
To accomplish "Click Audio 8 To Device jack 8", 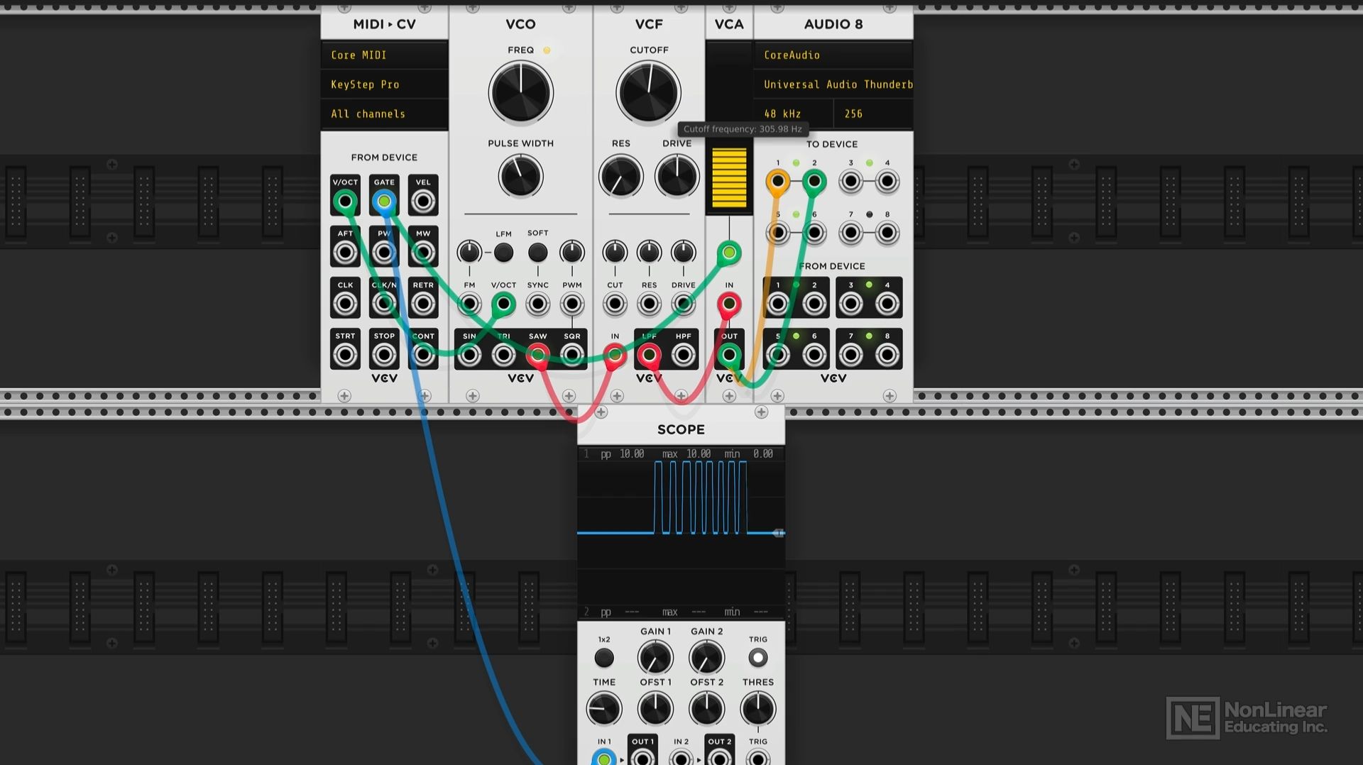I will click(x=887, y=233).
